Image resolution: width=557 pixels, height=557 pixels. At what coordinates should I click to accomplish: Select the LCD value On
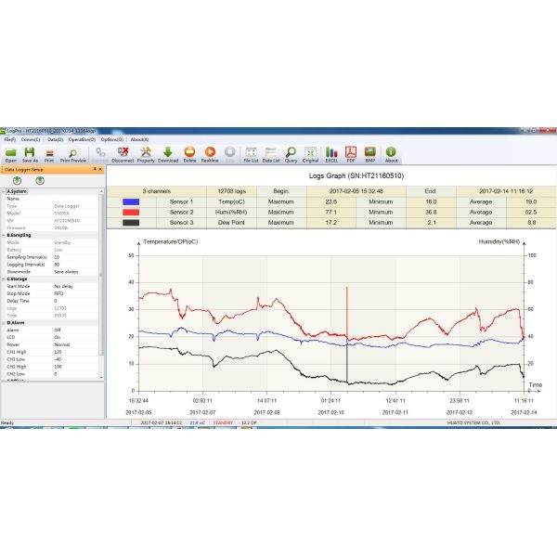click(x=58, y=338)
